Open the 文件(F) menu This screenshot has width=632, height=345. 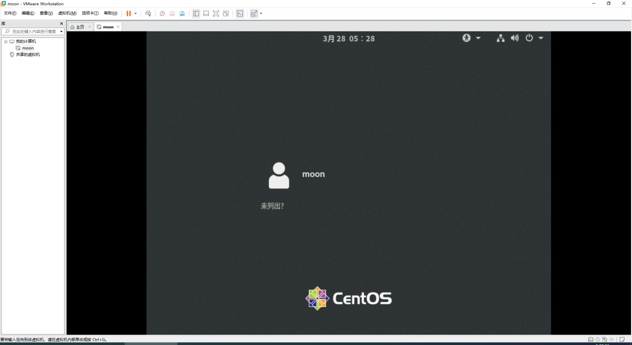click(10, 13)
